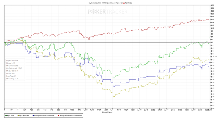
Task: Click the '1,283' tick on the x-axis
Action: pos(86,110)
